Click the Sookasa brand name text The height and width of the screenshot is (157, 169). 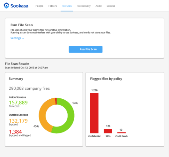tap(19, 6)
